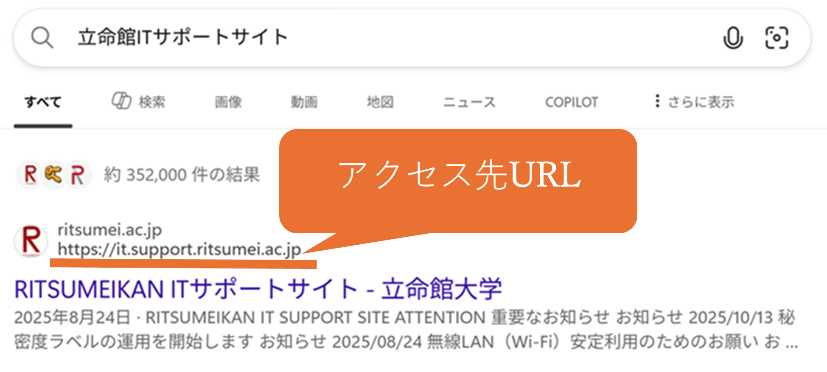Switch to the ニュース tab

tap(469, 102)
